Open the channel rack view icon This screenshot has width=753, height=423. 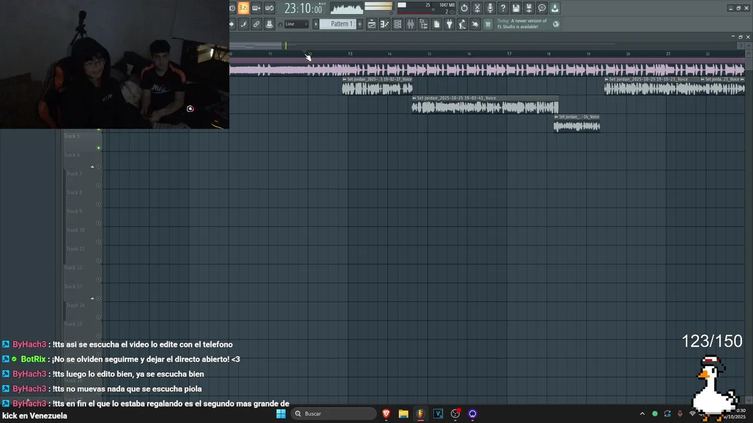pos(398,24)
